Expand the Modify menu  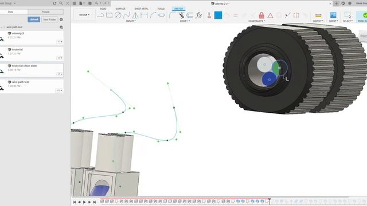click(x=185, y=21)
